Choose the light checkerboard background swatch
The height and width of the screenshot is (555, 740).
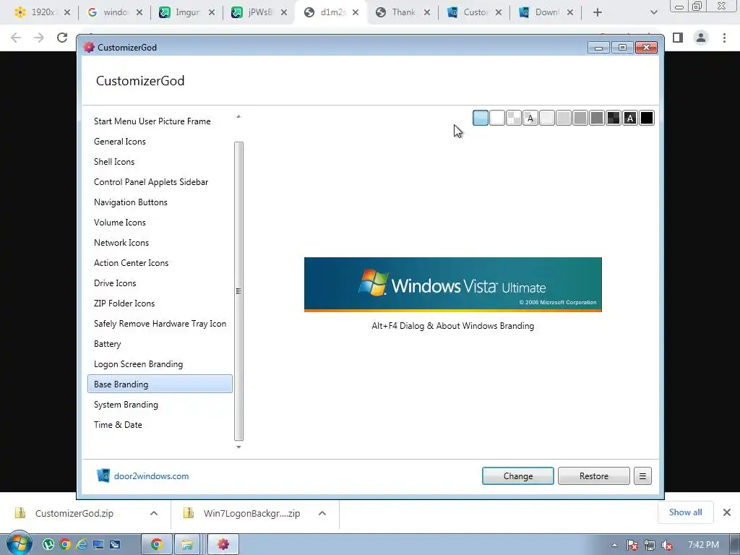514,118
